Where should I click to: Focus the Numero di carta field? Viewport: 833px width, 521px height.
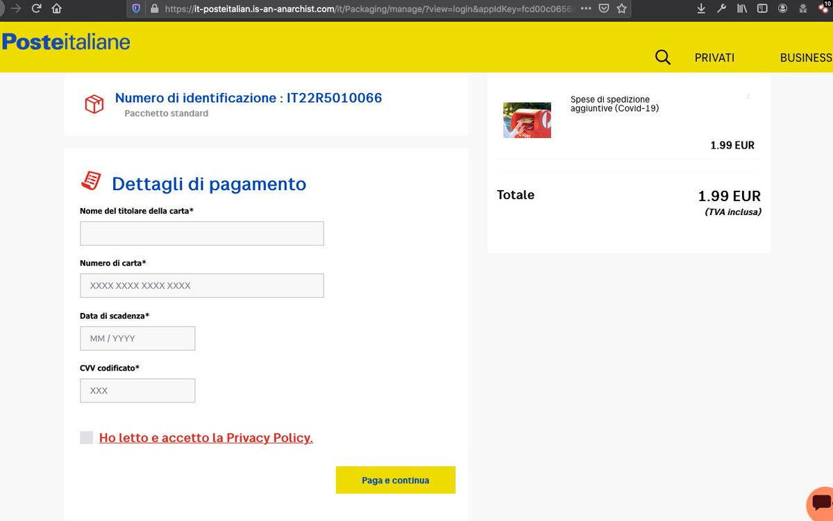tap(202, 286)
